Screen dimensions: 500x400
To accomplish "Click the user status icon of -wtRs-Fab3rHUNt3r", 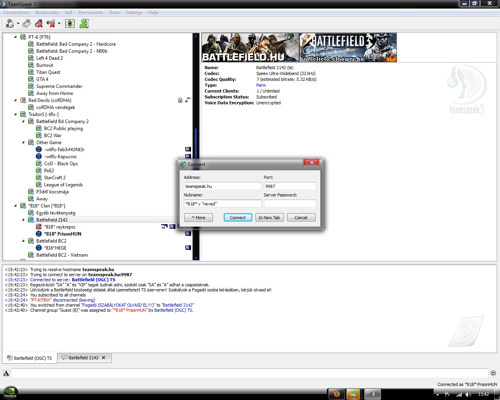I will pyautogui.click(x=39, y=150).
